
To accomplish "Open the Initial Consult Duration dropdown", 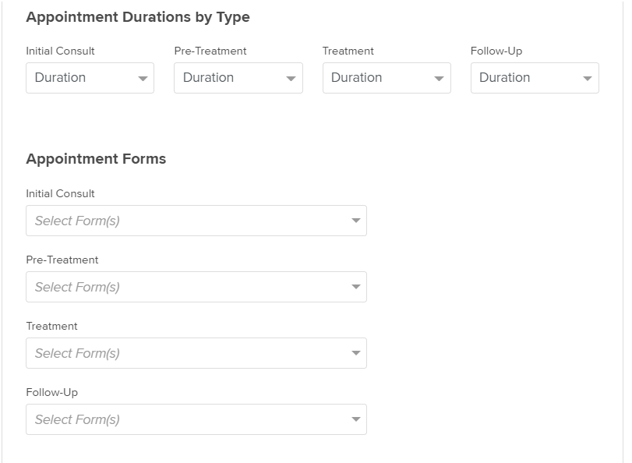I will (90, 78).
